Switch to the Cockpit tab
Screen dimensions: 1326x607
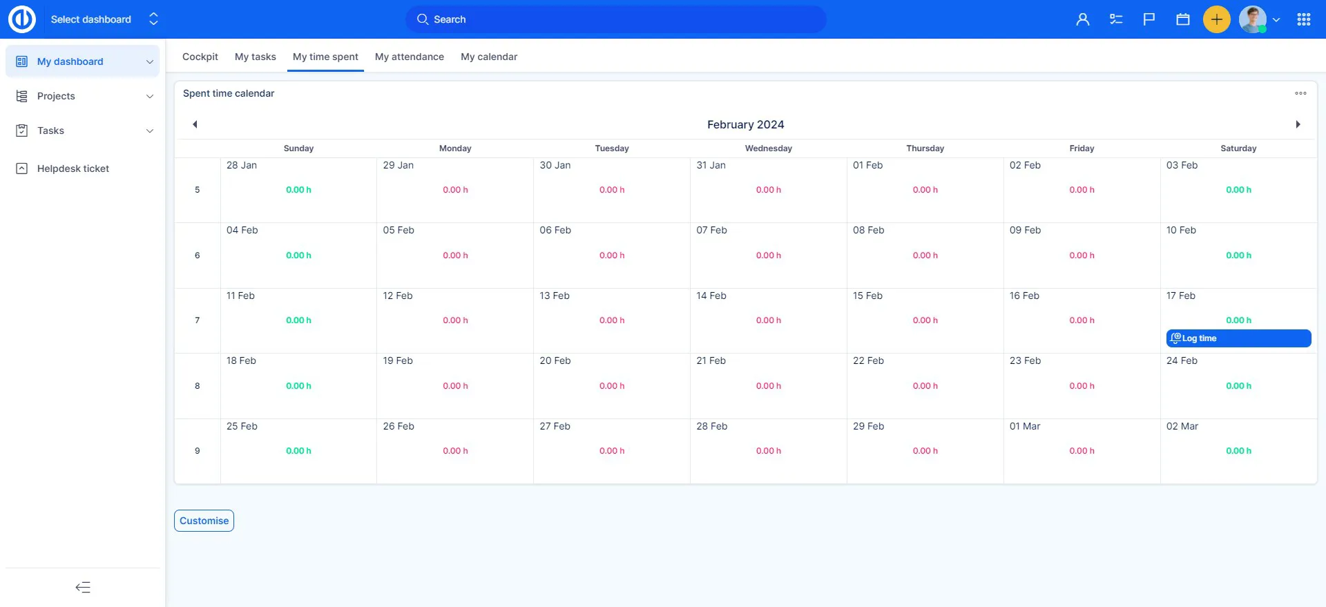point(200,57)
